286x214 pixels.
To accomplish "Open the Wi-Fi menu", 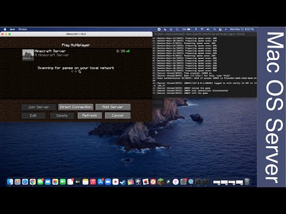I will (202, 29).
